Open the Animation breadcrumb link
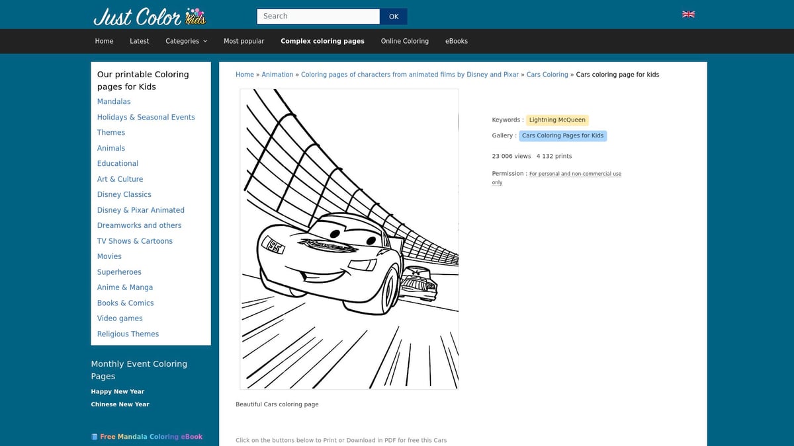 (x=277, y=74)
